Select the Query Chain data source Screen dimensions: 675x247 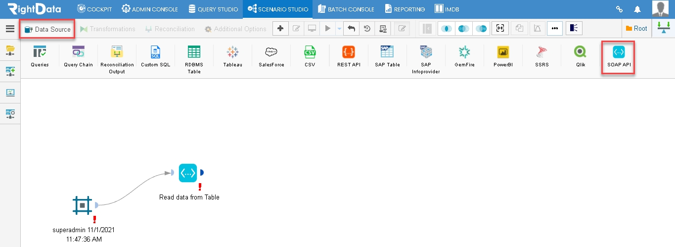pos(78,56)
